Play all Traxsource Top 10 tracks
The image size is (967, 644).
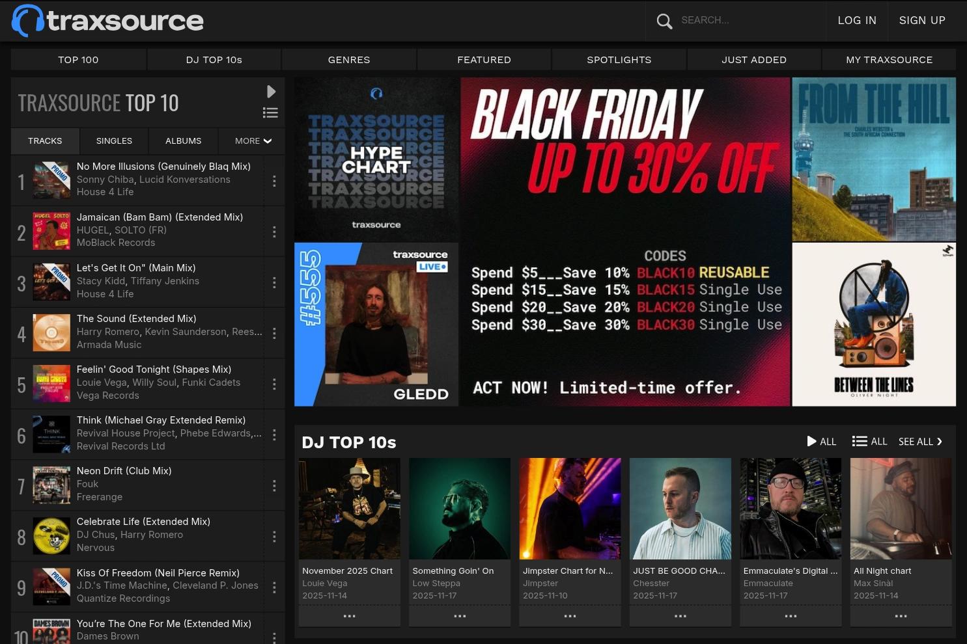(x=272, y=91)
